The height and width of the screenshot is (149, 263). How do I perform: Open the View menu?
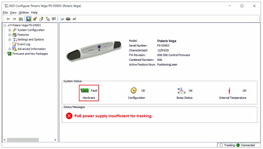point(13,13)
